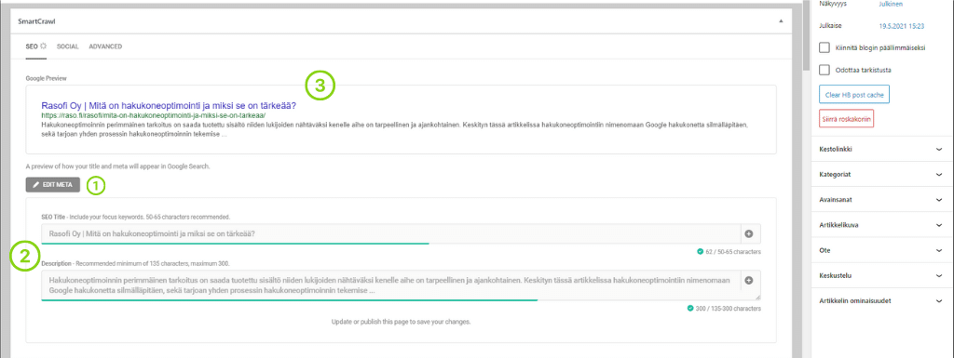The height and width of the screenshot is (358, 954).
Task: Expand the Artikkelin ominaisuudet section
Action: (882, 300)
